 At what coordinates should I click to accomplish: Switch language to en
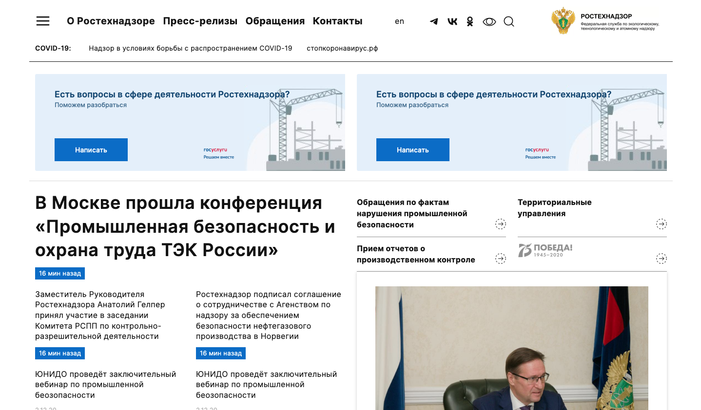click(x=399, y=21)
